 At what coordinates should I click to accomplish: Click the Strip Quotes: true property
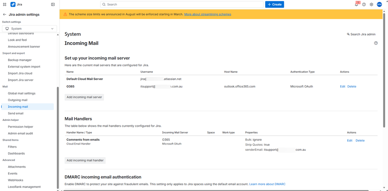point(258,145)
